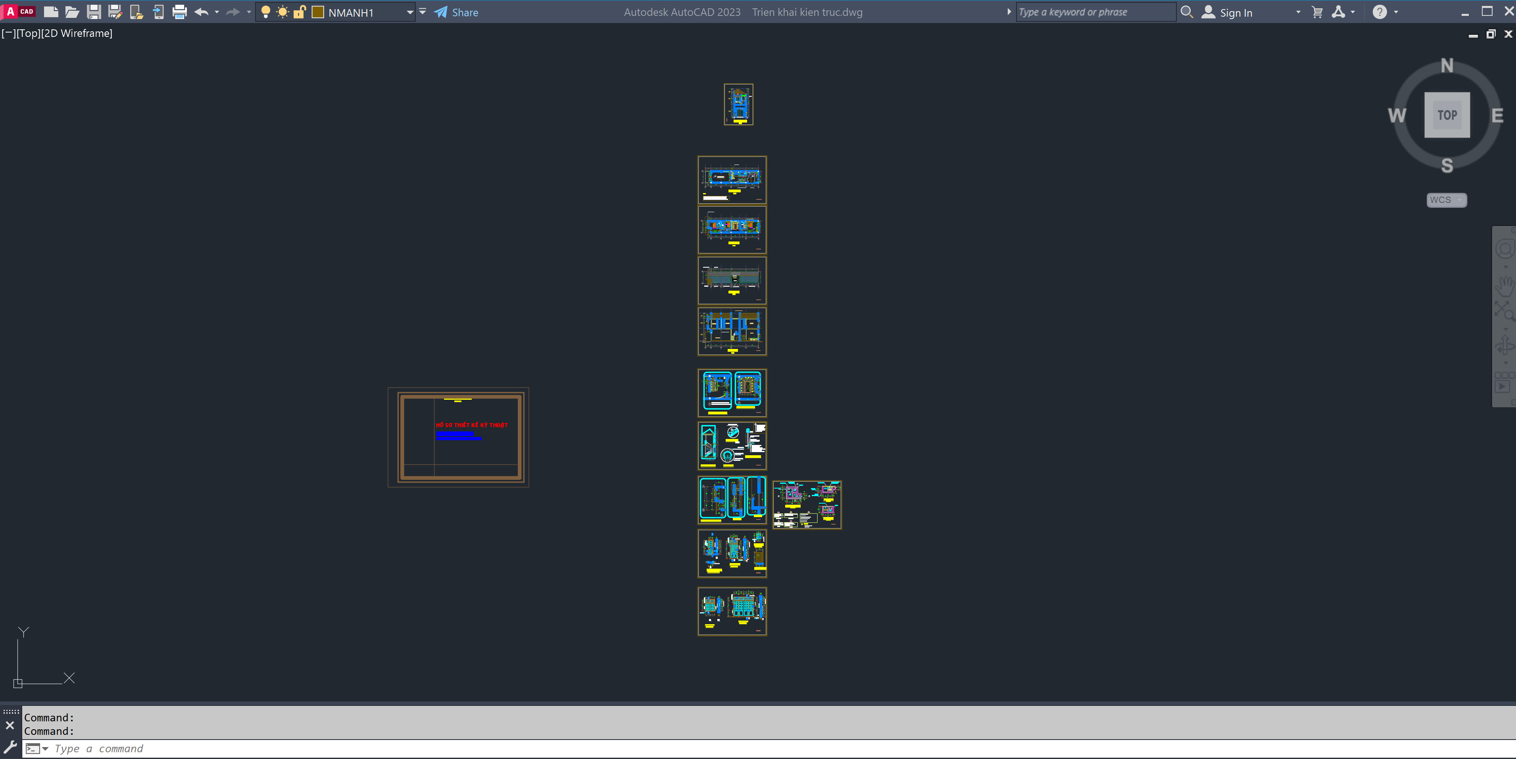Click E on the ViewCube compass

[x=1497, y=115]
